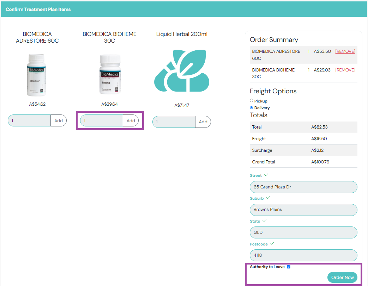
Task: Remove Biomedica Bioheme 30C from order summary
Action: click(345, 70)
